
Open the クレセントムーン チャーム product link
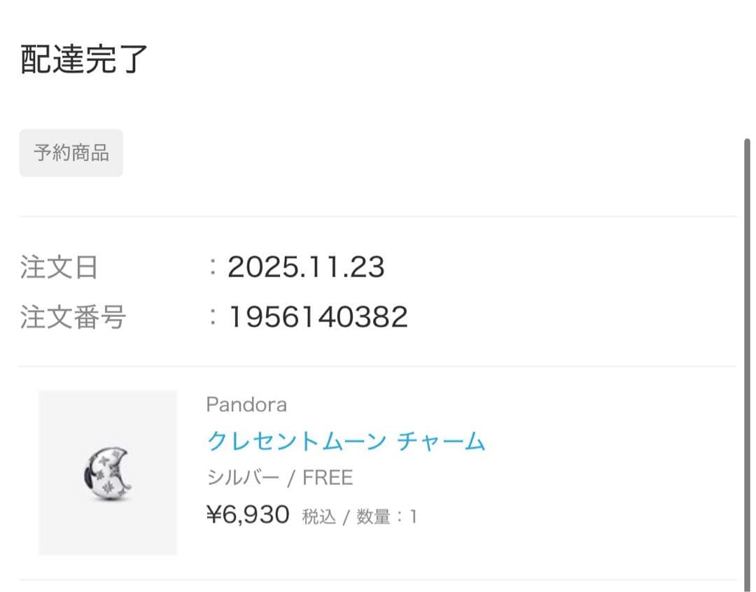coord(346,441)
